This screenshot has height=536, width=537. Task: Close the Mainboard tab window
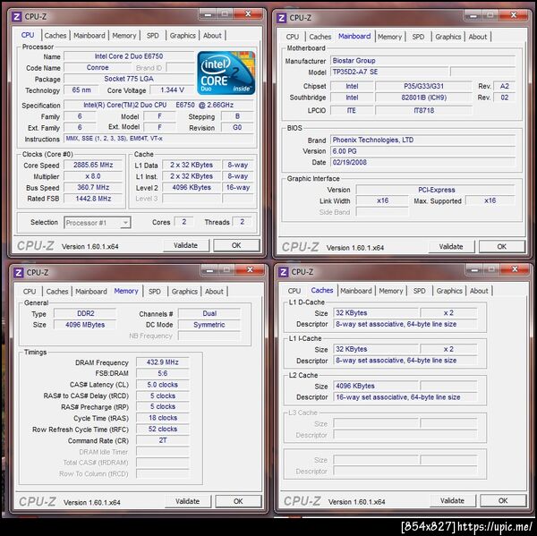click(x=513, y=15)
